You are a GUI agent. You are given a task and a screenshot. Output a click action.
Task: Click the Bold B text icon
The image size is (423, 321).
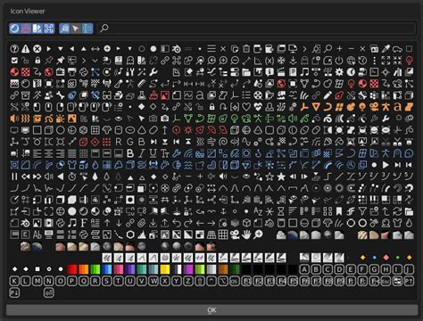130,153
